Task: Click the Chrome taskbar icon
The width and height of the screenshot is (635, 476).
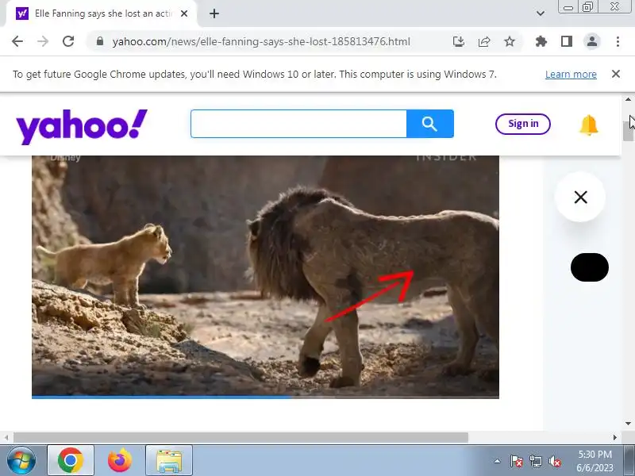Action: click(71, 461)
